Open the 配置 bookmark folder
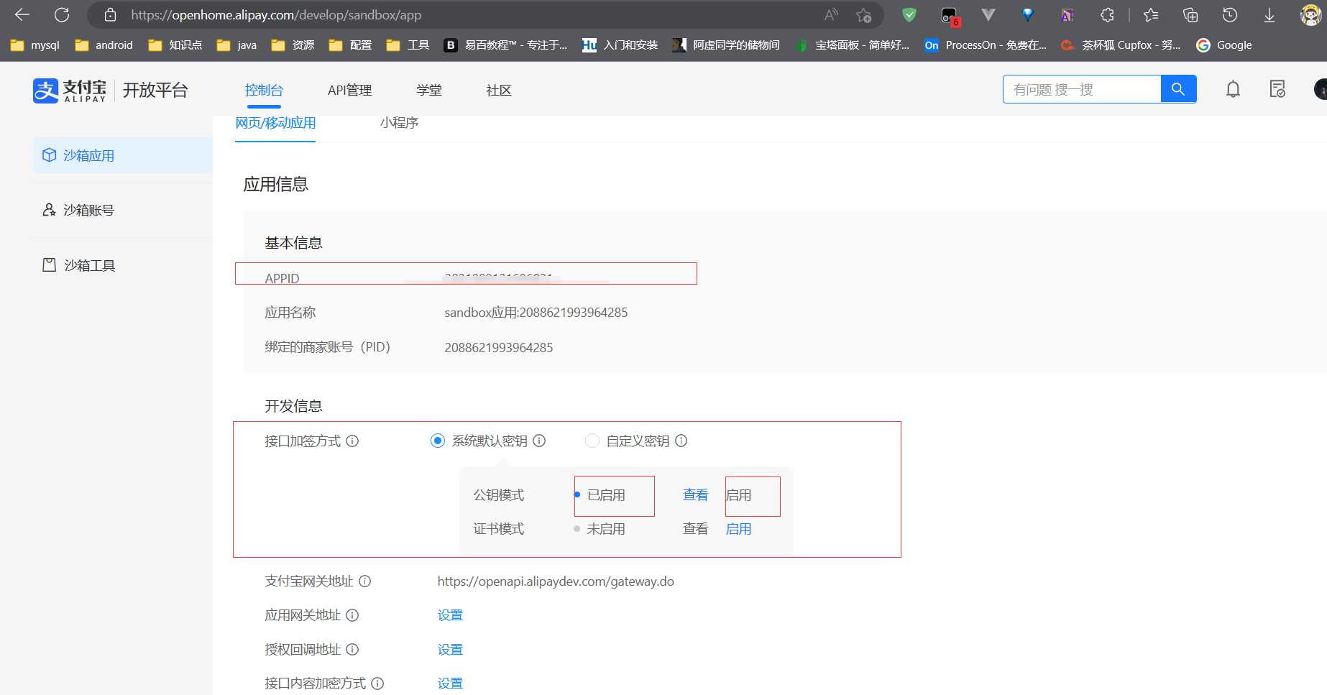The width and height of the screenshot is (1327, 695). pyautogui.click(x=351, y=45)
